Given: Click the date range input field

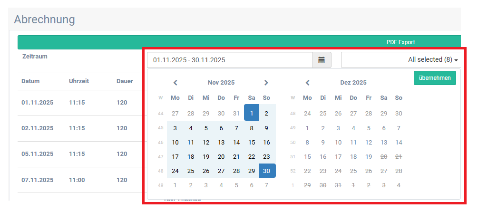Looking at the screenshot, I should point(230,60).
